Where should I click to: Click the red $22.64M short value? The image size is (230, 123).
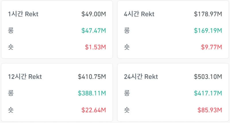[94, 110]
